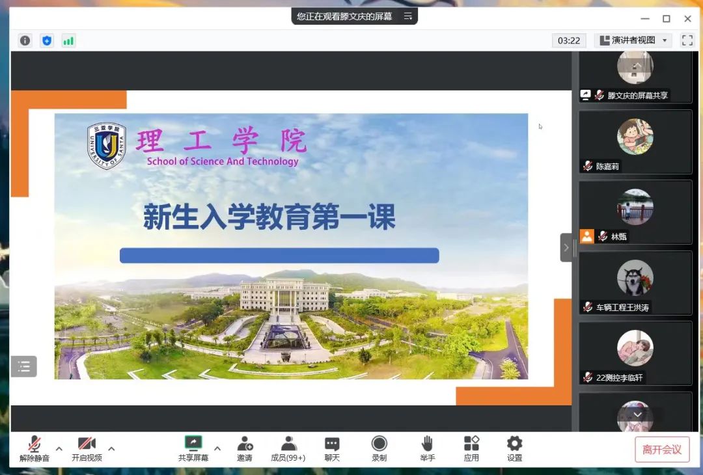This screenshot has height=475, width=703.
Task: Minimize the meeting window
Action: click(x=644, y=18)
